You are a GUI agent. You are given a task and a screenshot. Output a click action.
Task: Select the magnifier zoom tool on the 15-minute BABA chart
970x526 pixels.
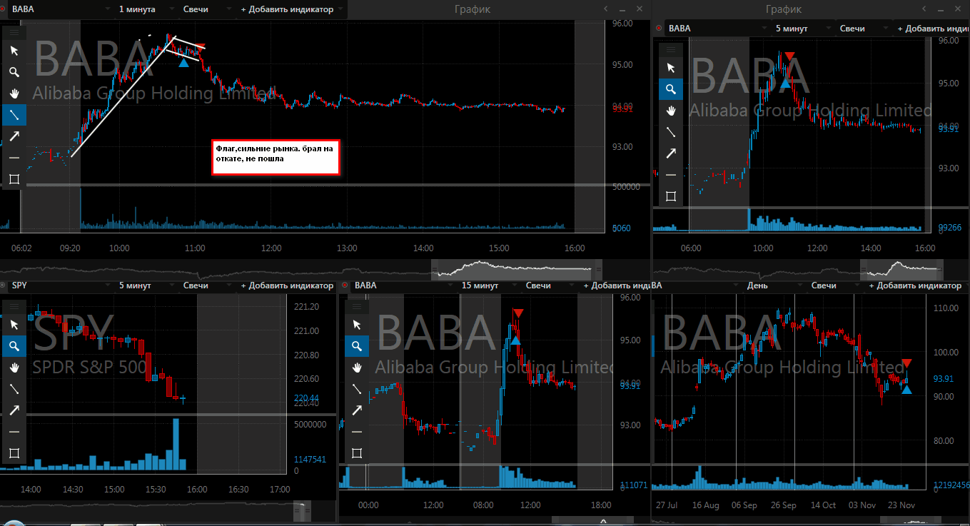(x=357, y=346)
